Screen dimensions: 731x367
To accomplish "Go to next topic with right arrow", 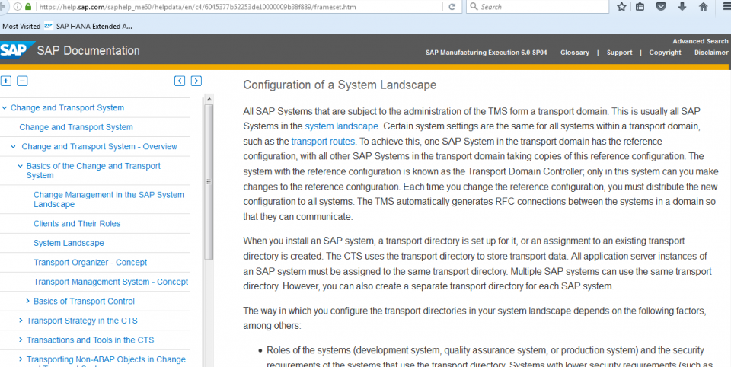I will click(196, 81).
